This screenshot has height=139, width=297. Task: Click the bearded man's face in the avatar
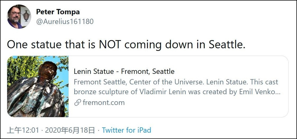pos(15,16)
